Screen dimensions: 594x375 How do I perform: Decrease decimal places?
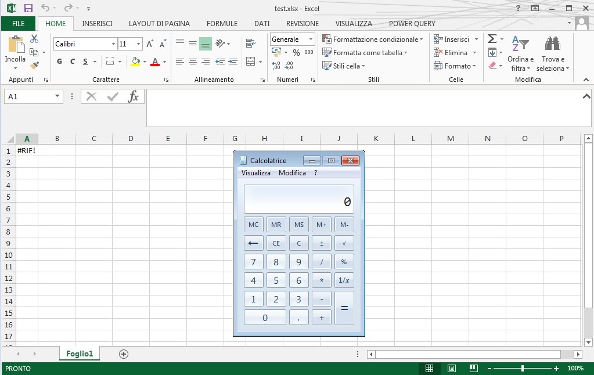[289, 66]
